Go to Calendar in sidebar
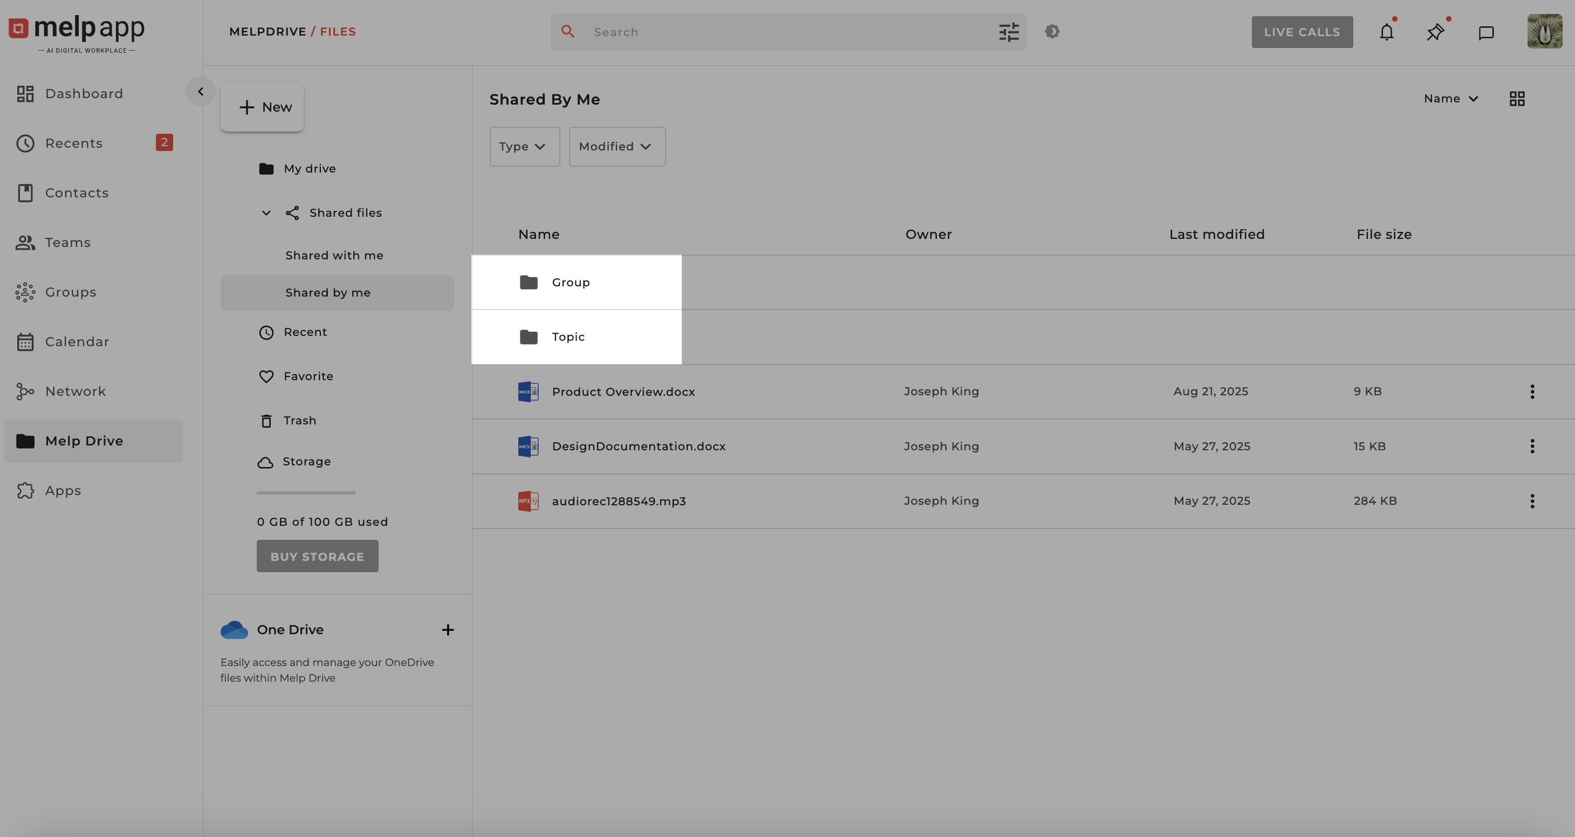This screenshot has width=1575, height=837. (77, 342)
